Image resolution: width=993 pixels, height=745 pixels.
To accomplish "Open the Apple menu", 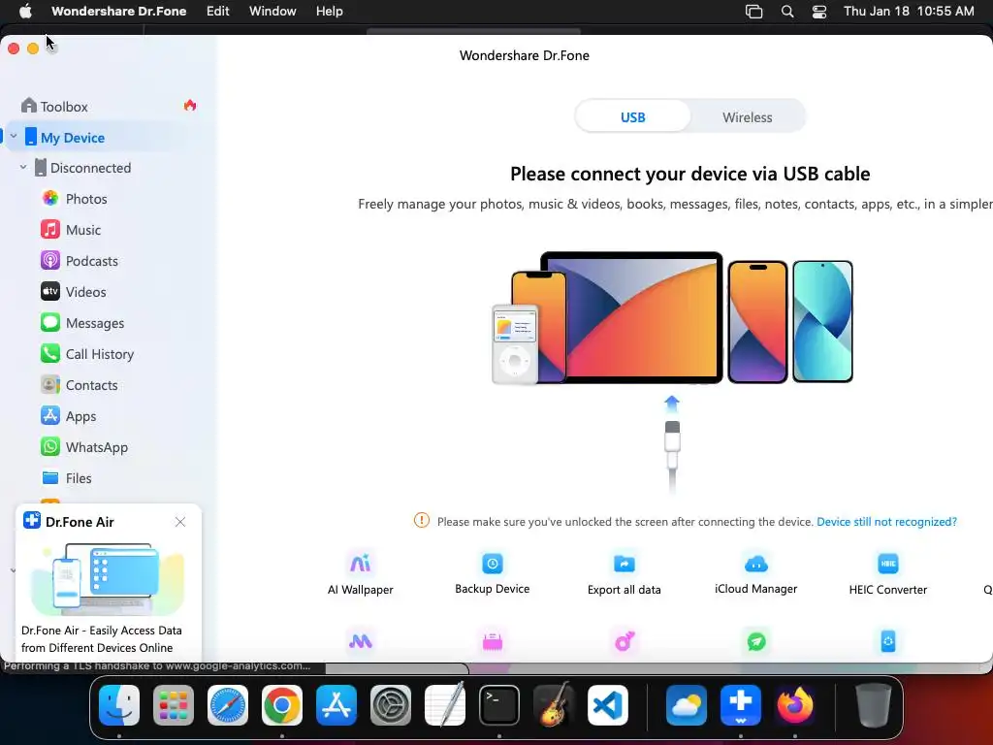I will [25, 11].
